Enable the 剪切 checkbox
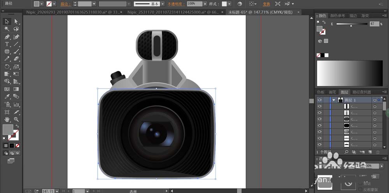The width and height of the screenshot is (389, 193). click(x=361, y=183)
